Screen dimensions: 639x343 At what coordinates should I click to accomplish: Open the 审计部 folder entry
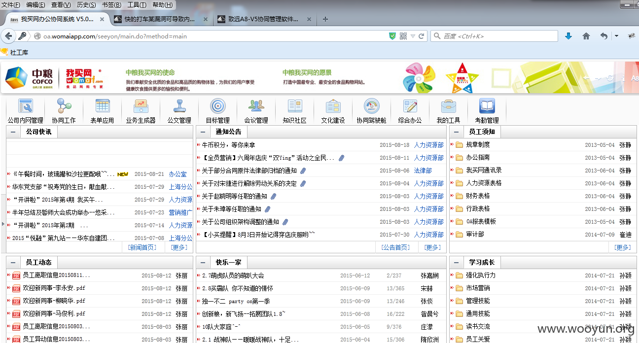(x=475, y=235)
